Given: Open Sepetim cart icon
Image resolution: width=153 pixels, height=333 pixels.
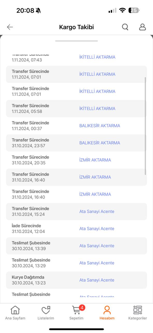Looking at the screenshot, I should 76,310.
